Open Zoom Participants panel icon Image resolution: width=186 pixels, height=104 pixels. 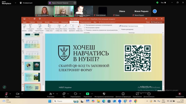51,94
